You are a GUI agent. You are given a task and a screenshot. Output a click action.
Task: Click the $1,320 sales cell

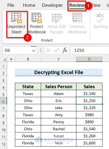click(89, 108)
